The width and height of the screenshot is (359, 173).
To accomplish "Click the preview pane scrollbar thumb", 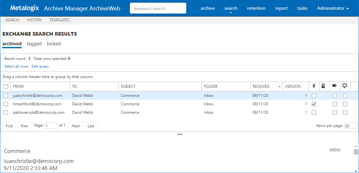I will 356,152.
